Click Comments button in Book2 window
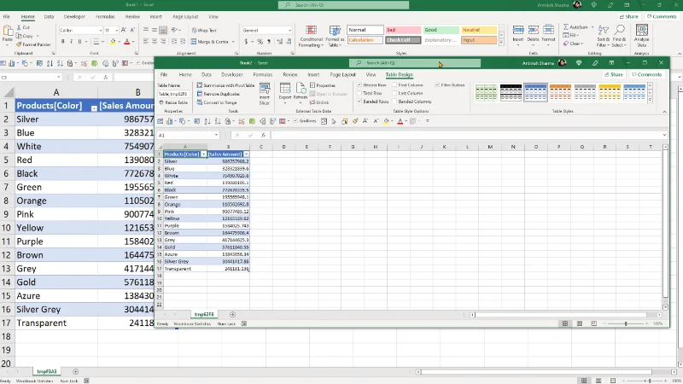 pos(647,75)
